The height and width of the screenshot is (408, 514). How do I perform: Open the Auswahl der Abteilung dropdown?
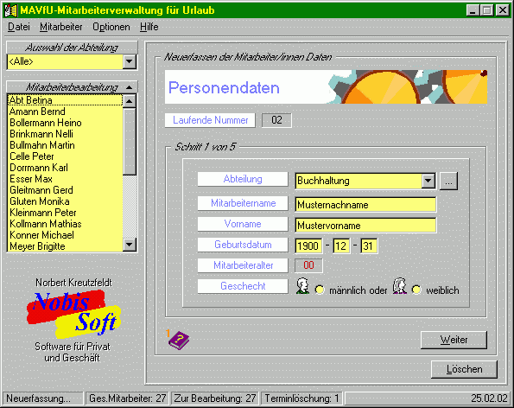click(130, 61)
